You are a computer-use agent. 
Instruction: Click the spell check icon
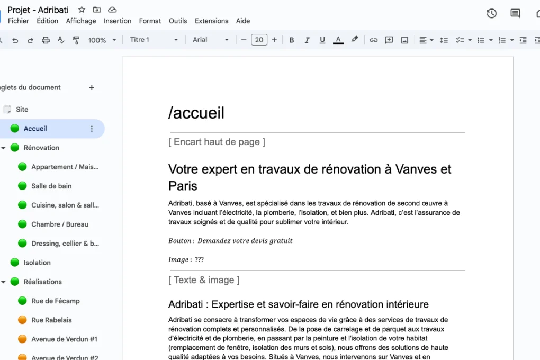click(x=61, y=40)
